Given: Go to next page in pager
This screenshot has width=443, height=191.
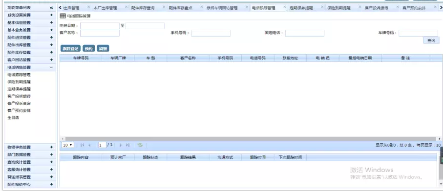Looking at the screenshot, I should coord(121,145).
